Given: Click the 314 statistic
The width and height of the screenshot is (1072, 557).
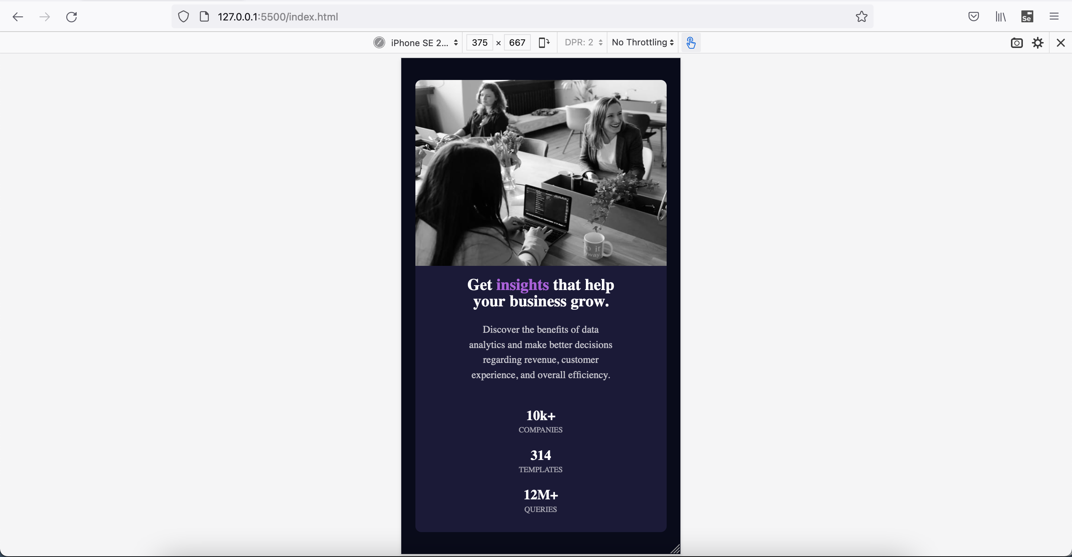Looking at the screenshot, I should point(540,455).
